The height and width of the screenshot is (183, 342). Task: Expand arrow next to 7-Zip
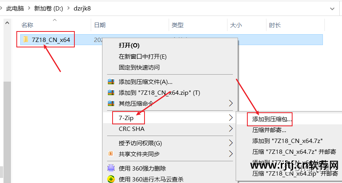tap(231, 118)
